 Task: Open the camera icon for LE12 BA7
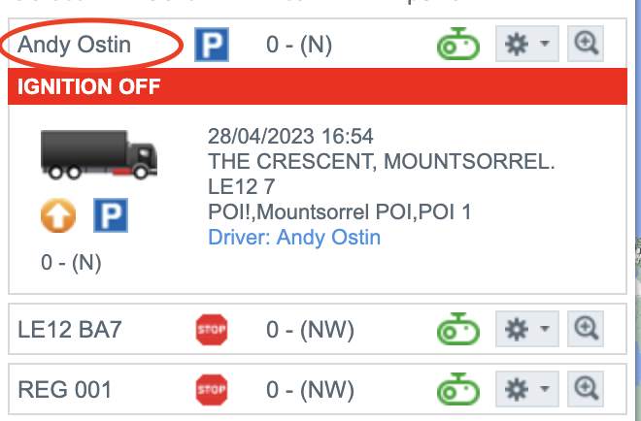pyautogui.click(x=458, y=329)
